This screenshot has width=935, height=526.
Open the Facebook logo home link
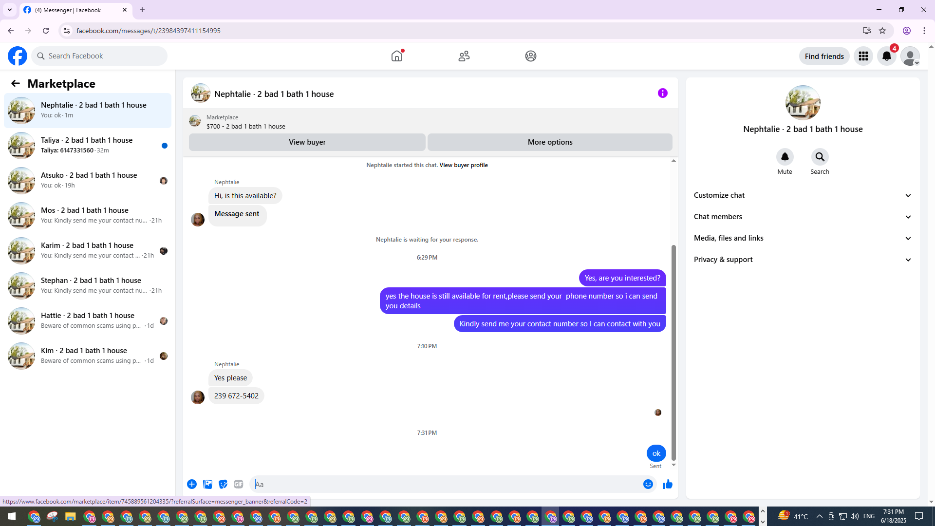(x=18, y=56)
